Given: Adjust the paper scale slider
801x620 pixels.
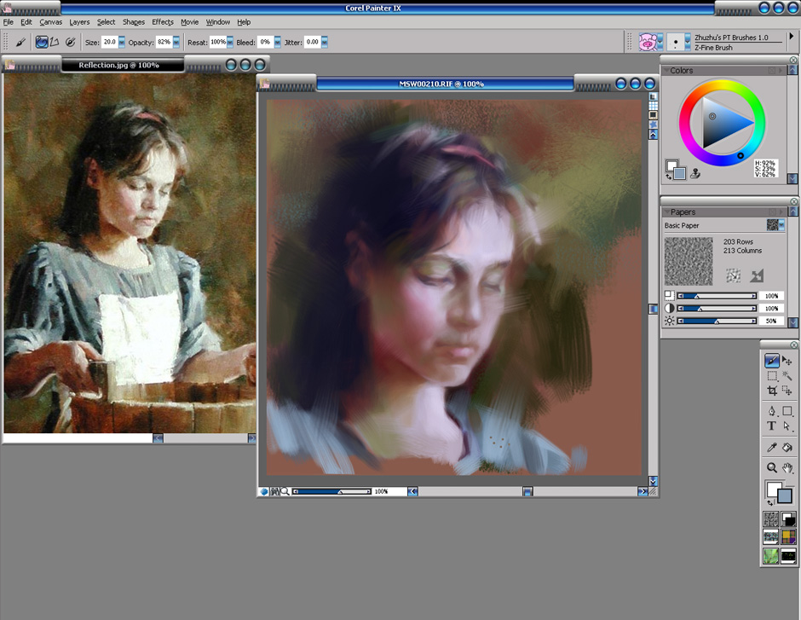Looking at the screenshot, I should (x=717, y=296).
